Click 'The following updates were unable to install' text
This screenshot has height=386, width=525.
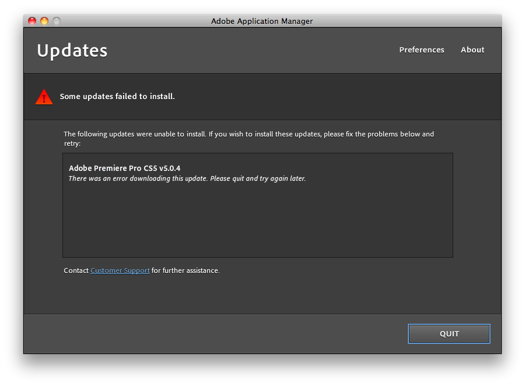(135, 134)
